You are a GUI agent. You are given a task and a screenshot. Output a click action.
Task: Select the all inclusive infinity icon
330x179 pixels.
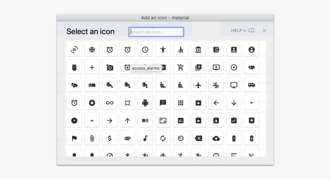pyautogui.click(x=110, y=103)
